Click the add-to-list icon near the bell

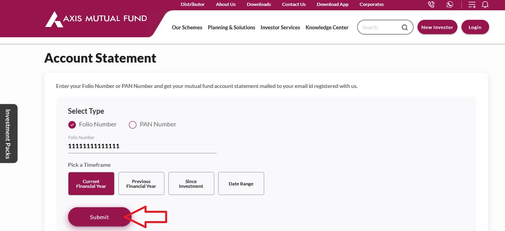pyautogui.click(x=472, y=4)
